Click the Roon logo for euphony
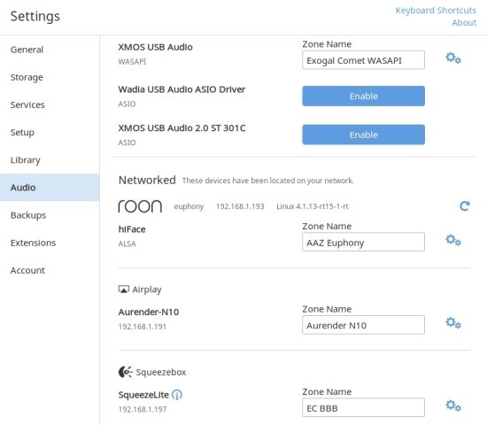The width and height of the screenshot is (487, 425). (140, 206)
